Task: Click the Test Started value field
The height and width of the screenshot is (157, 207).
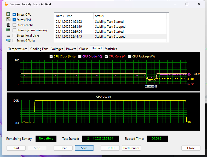Action: [100, 139]
